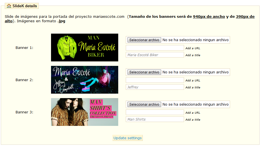
Task: Click the Man Shirts title field
Action: click(155, 119)
